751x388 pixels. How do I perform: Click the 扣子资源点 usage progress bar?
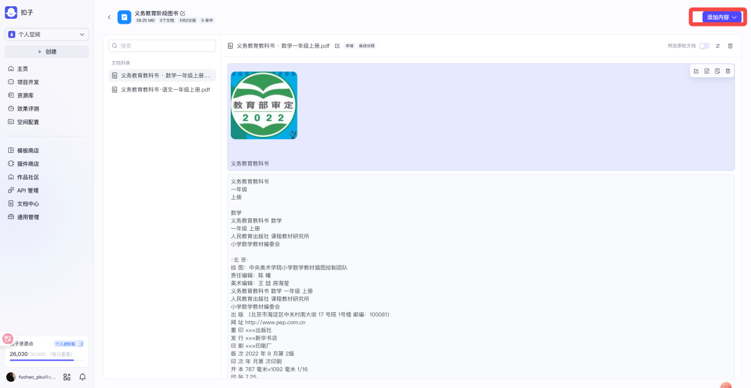(46, 360)
